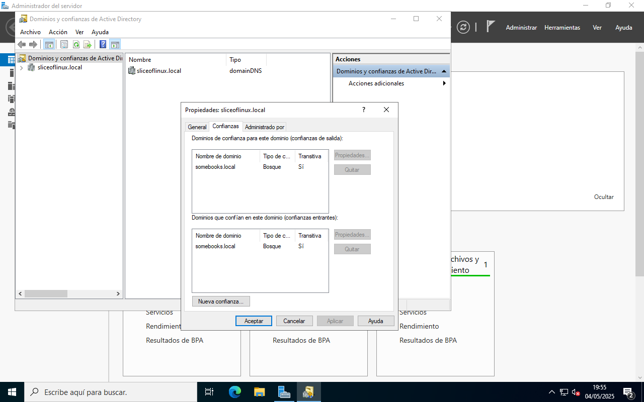Select somebooks.local in outgoing trusts list

tap(215, 167)
